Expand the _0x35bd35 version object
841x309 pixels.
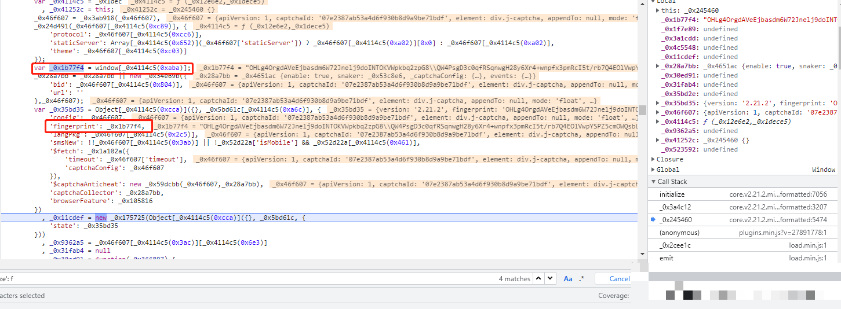pos(658,103)
